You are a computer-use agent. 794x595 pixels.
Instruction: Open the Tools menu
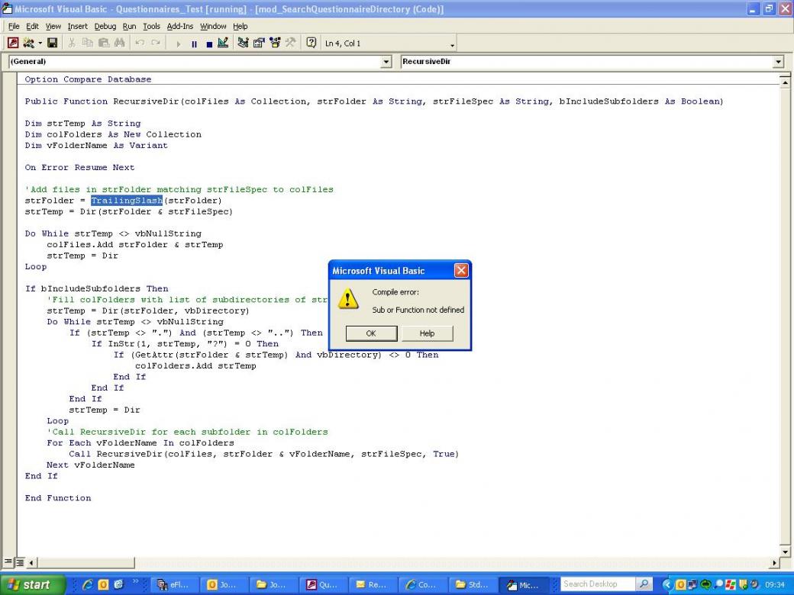[x=151, y=26]
